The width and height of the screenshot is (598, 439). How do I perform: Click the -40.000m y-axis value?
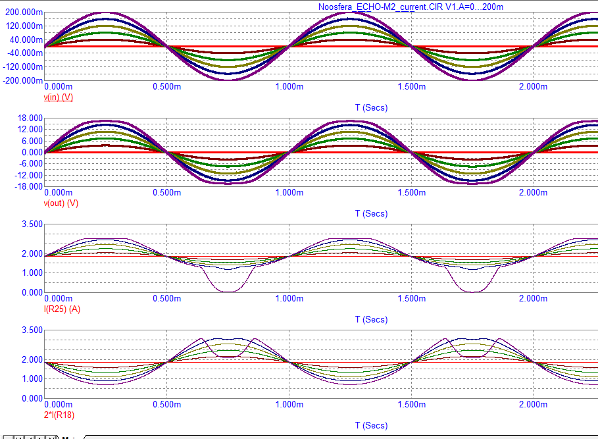click(x=25, y=53)
